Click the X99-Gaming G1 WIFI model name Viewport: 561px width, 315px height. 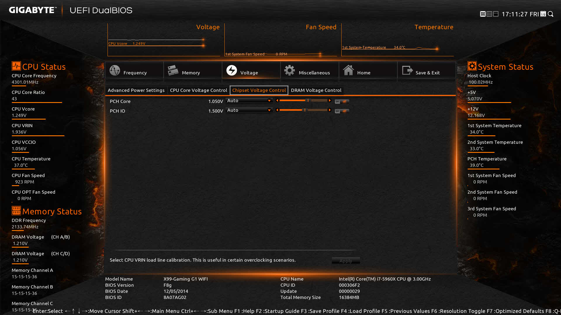point(186,279)
